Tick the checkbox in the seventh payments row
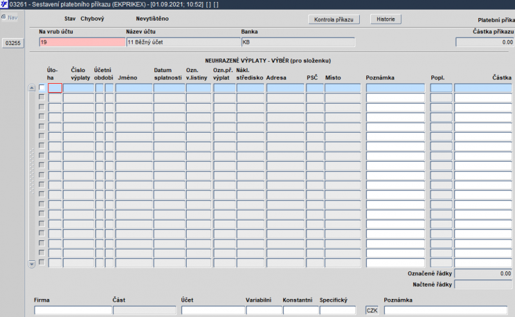This screenshot has width=515, height=317. [42, 146]
